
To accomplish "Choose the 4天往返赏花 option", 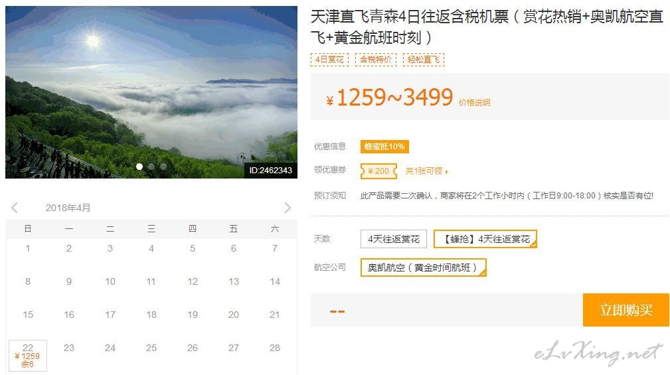I will pos(394,239).
